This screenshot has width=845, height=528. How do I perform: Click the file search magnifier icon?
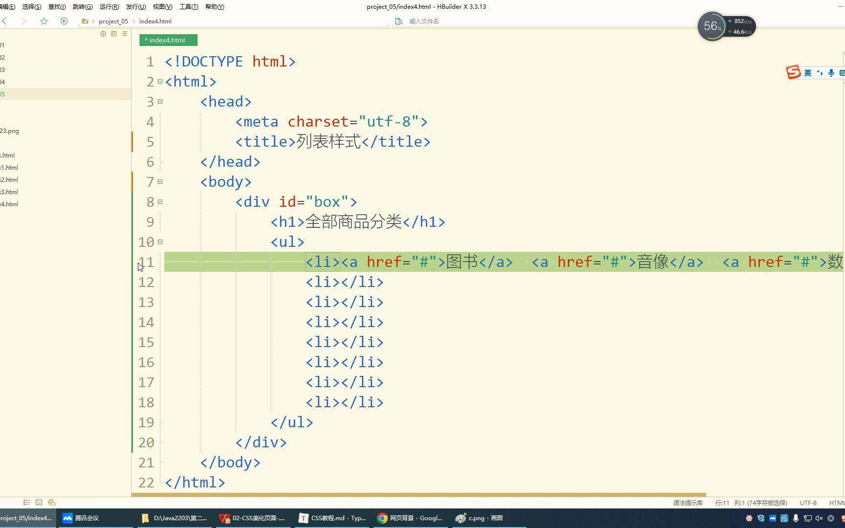point(399,21)
